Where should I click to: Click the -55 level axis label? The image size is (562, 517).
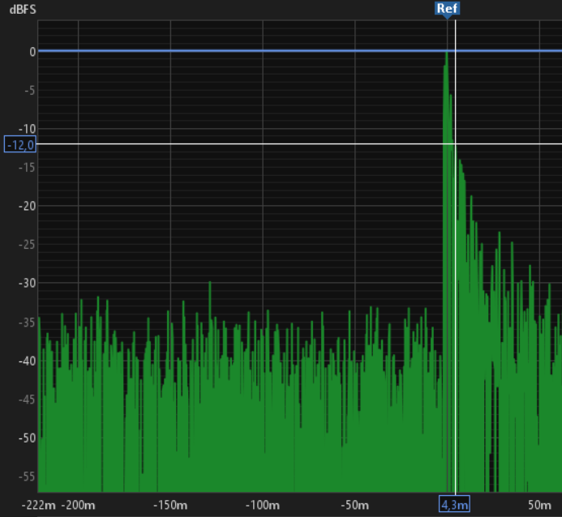(27, 476)
